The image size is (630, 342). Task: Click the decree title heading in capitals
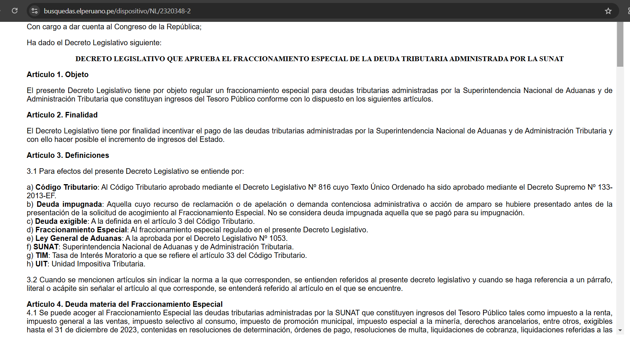tap(319, 59)
